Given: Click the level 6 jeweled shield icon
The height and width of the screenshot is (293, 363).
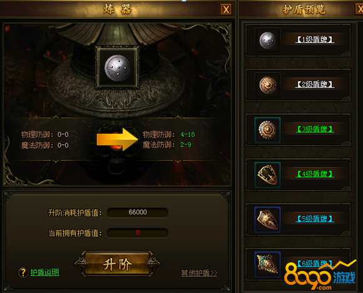Looking at the screenshot, I should pyautogui.click(x=268, y=265).
